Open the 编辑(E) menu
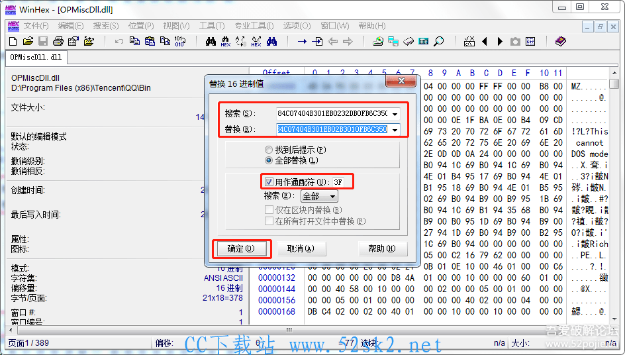The height and width of the screenshot is (355, 625). pos(71,26)
